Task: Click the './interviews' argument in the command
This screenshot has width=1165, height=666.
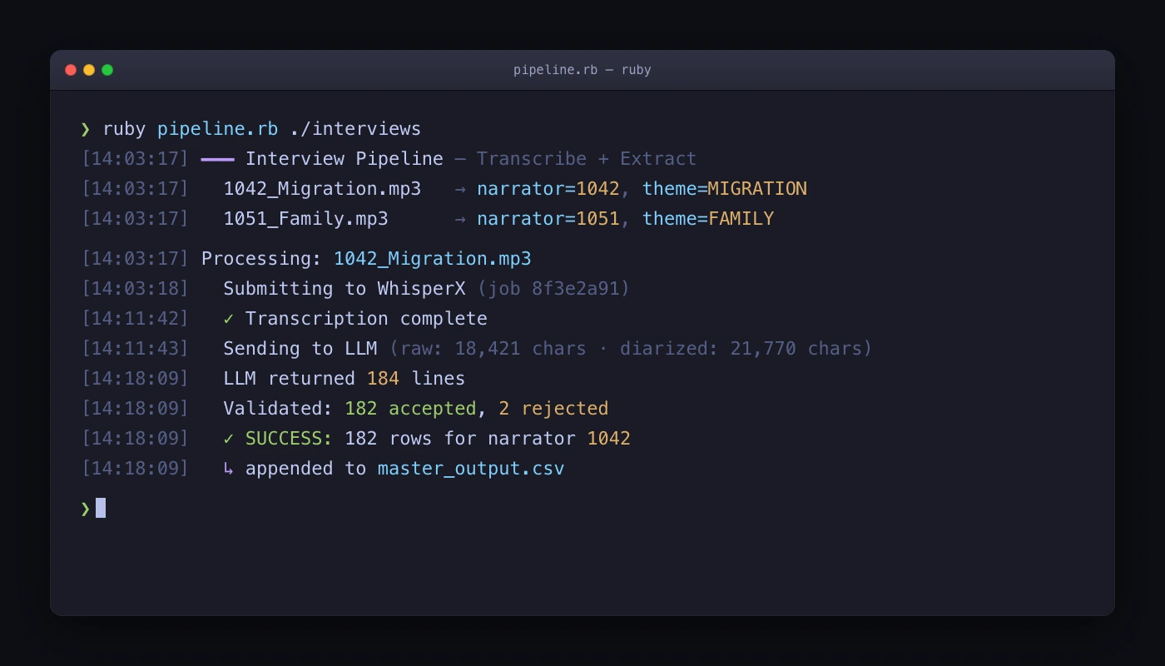Action: 355,129
